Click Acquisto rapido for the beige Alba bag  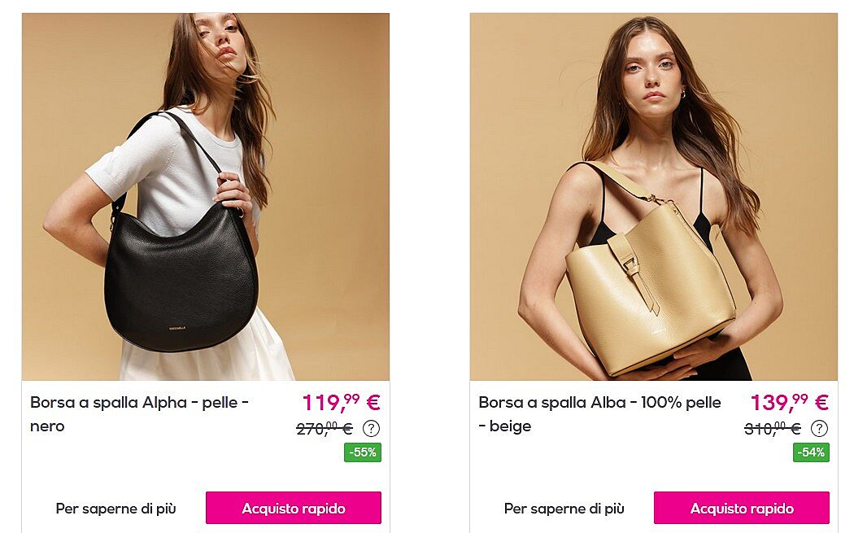(x=742, y=508)
